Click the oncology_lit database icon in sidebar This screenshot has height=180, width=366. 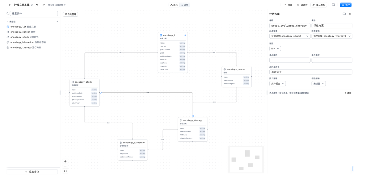8,27
